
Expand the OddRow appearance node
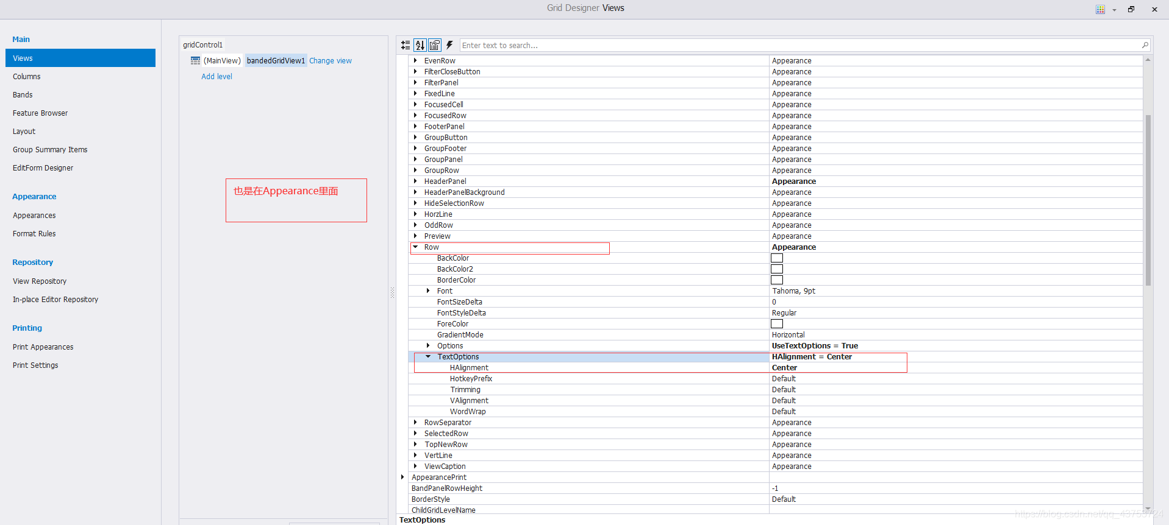coord(415,225)
